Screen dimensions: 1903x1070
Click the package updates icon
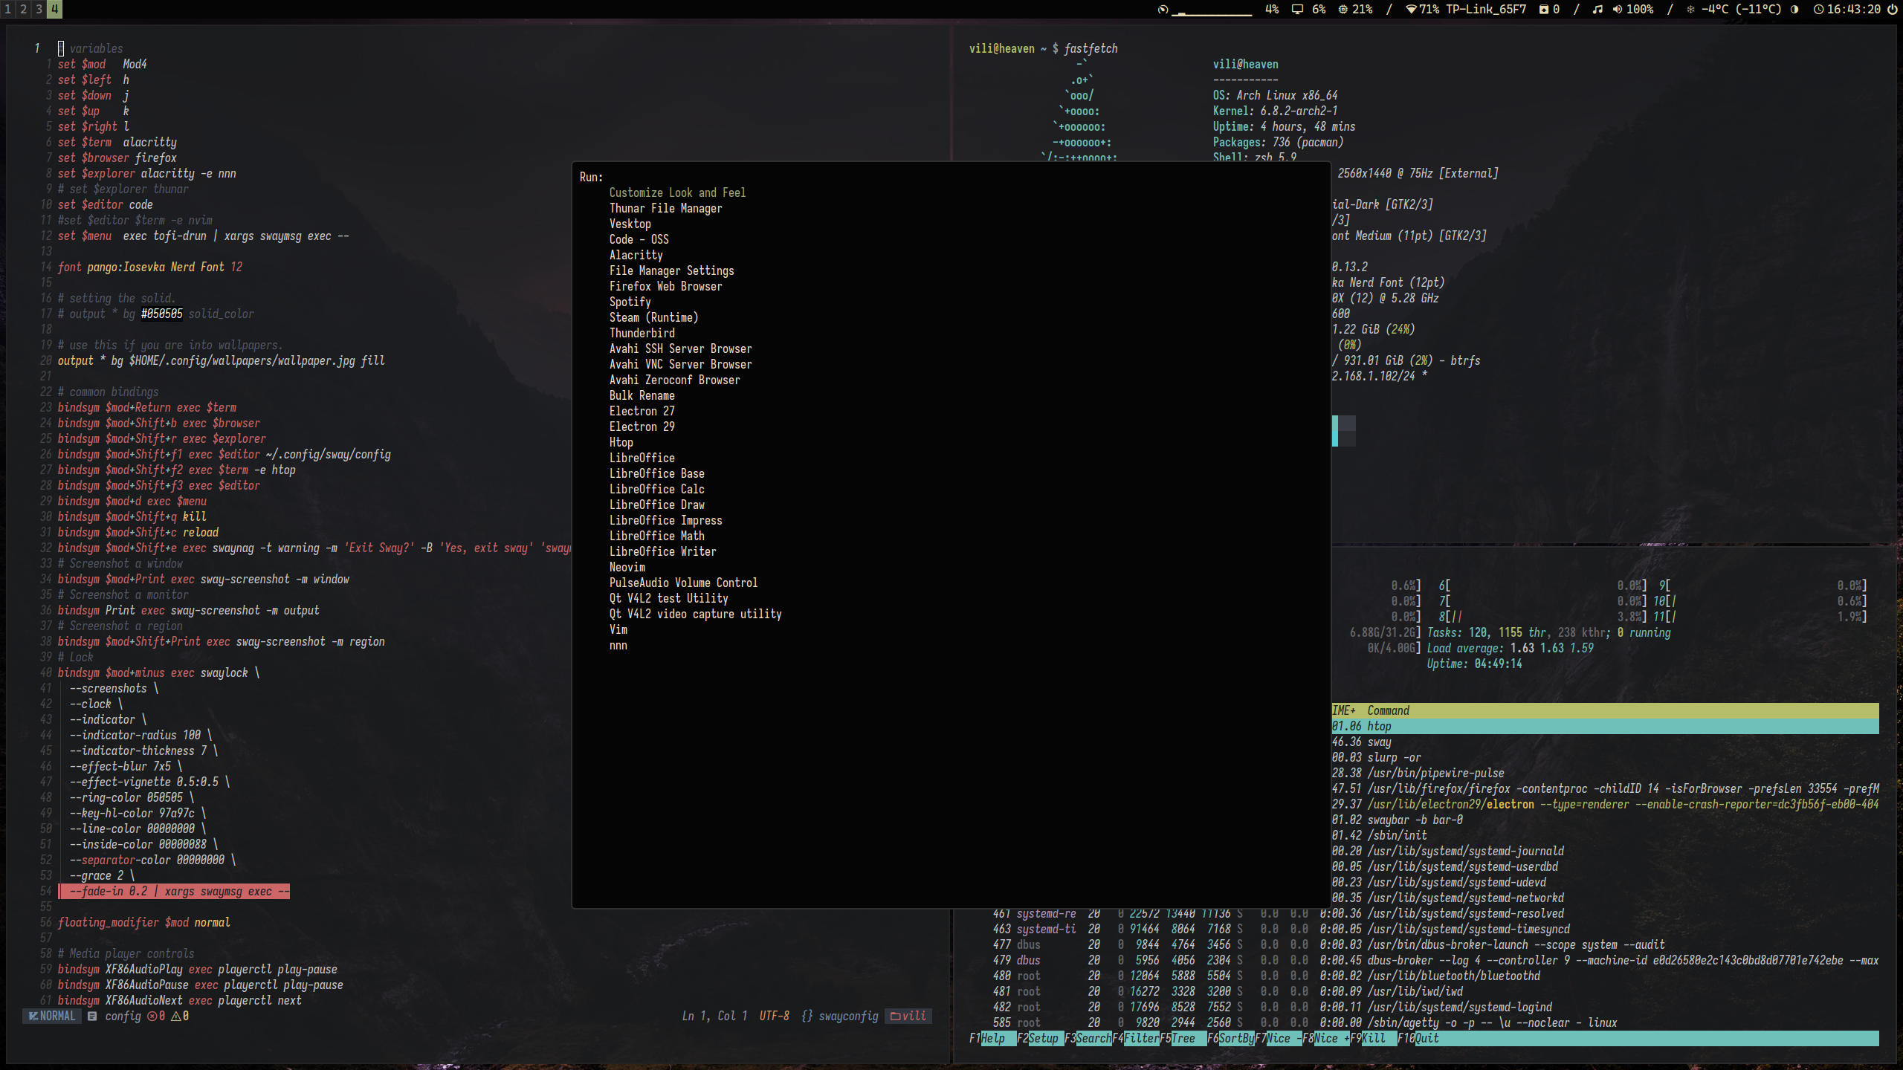(1544, 9)
